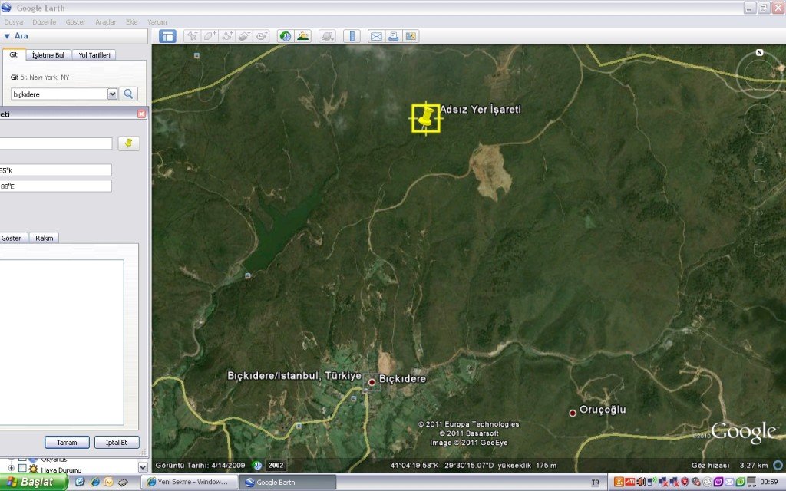The height and width of the screenshot is (491, 786).
Task: Click the red security shield tray icon
Action: coord(685,482)
